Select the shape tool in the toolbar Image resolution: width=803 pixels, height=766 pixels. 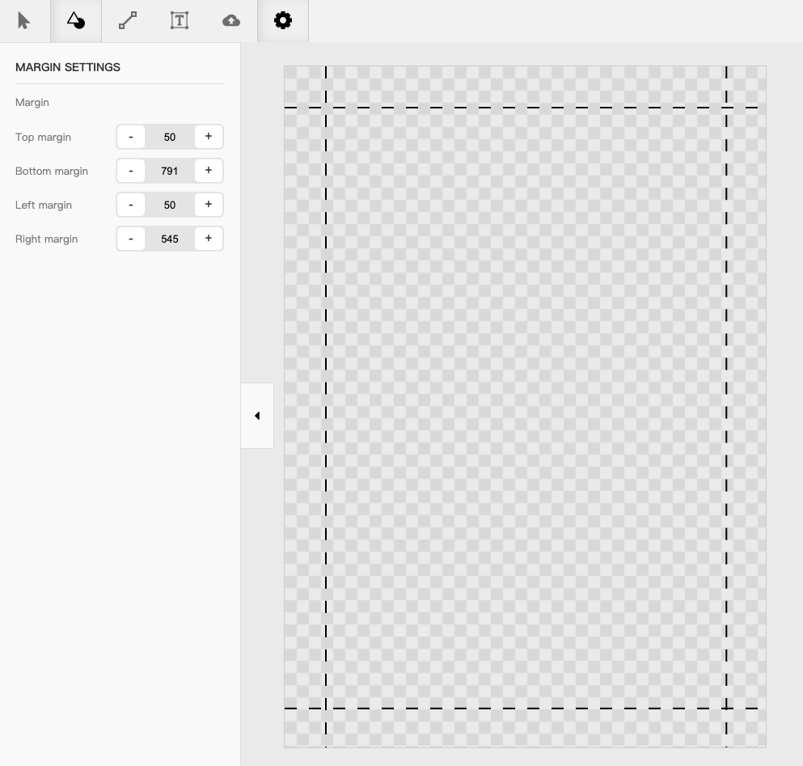click(75, 20)
